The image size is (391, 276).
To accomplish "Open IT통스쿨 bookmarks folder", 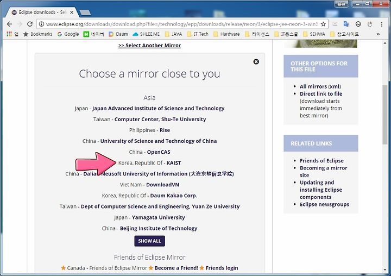I will point(286,34).
